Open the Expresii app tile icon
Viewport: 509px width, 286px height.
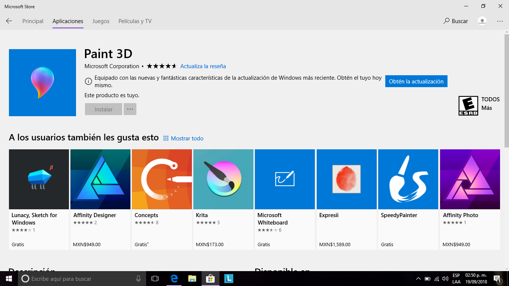click(x=347, y=179)
